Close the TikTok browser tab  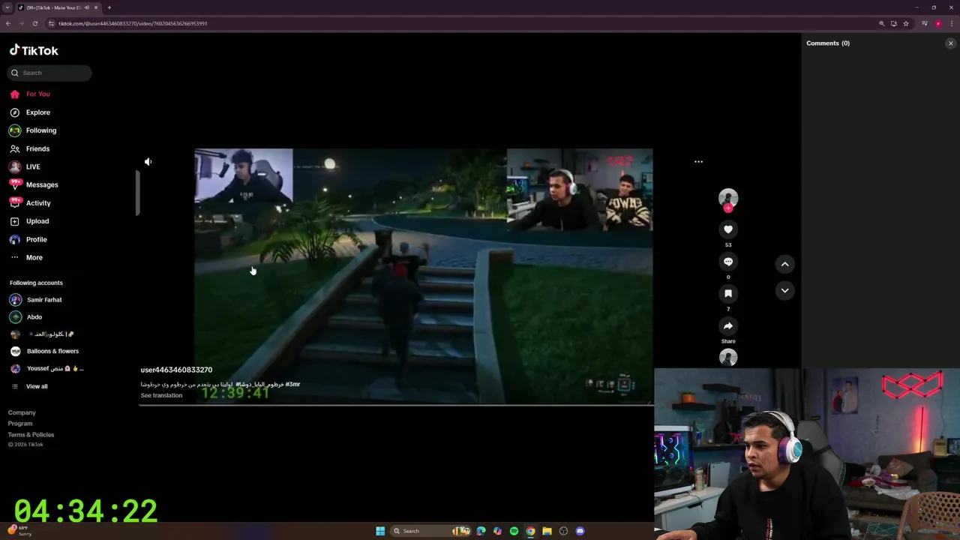point(96,7)
